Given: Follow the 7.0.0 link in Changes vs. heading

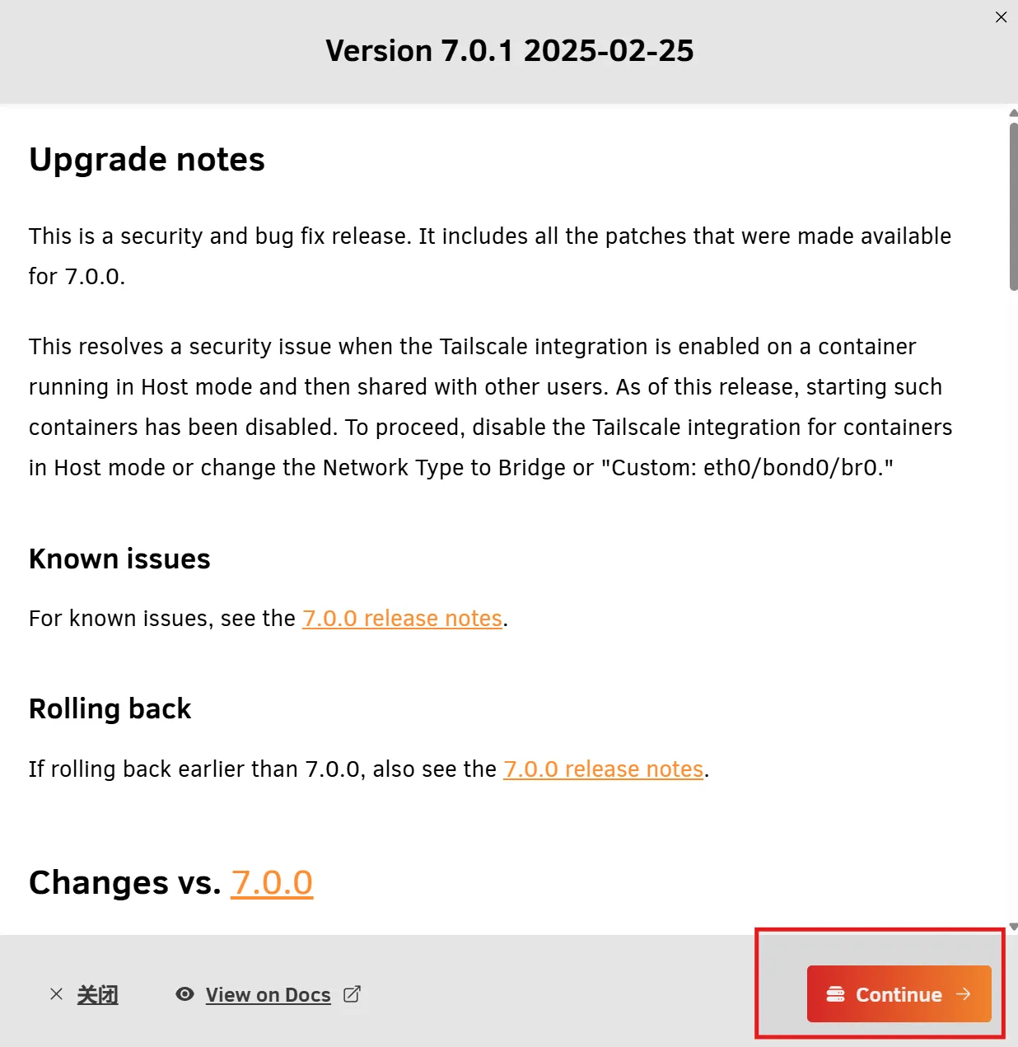Looking at the screenshot, I should click(x=272, y=883).
